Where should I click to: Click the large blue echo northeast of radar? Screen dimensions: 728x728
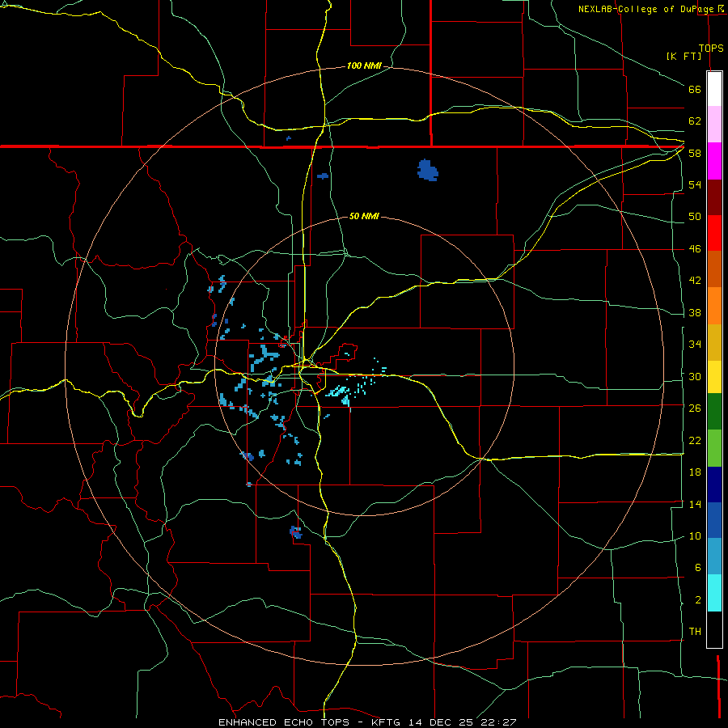click(428, 171)
